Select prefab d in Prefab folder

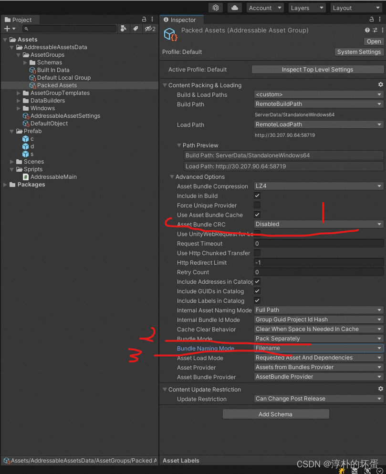click(x=28, y=146)
